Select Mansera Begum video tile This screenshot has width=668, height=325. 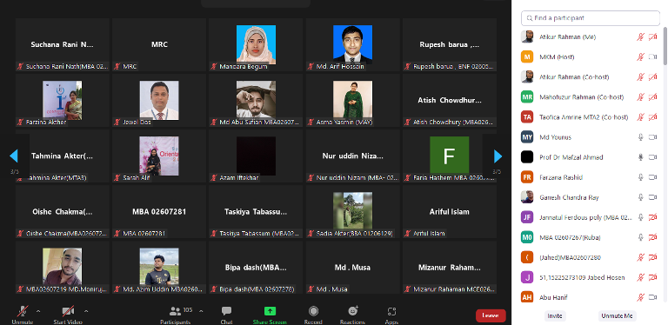click(x=256, y=44)
